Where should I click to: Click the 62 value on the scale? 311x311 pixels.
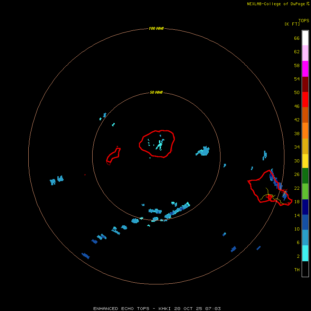click(297, 52)
